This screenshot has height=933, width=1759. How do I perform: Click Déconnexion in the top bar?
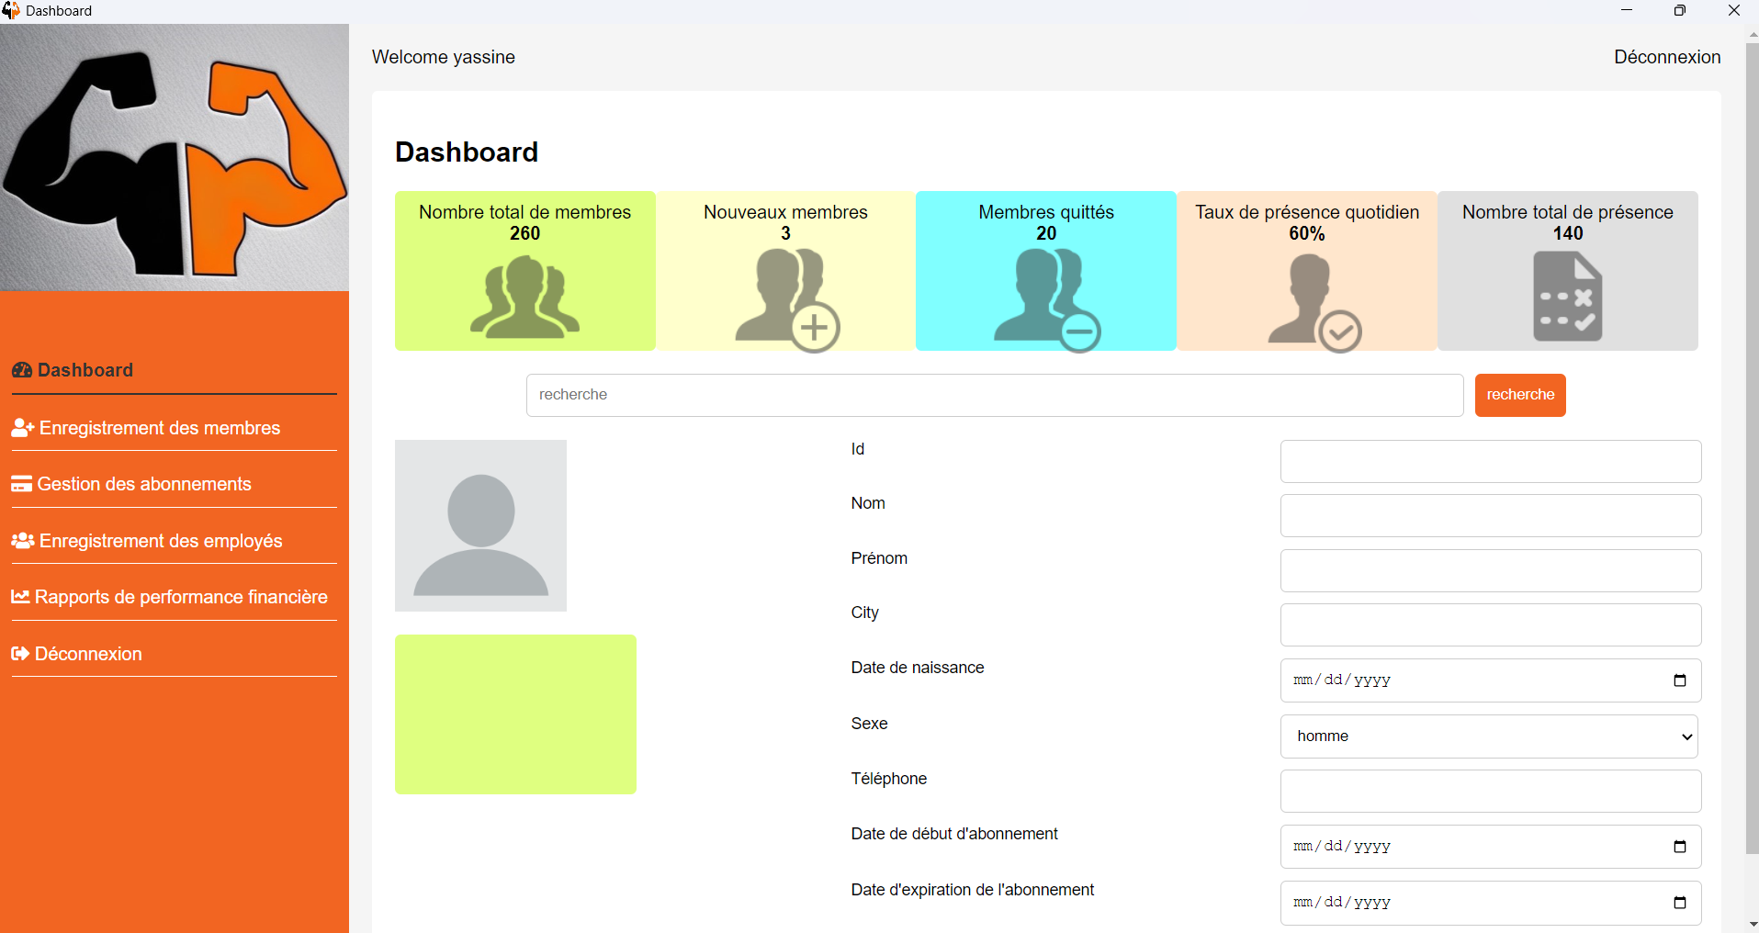click(x=1666, y=57)
